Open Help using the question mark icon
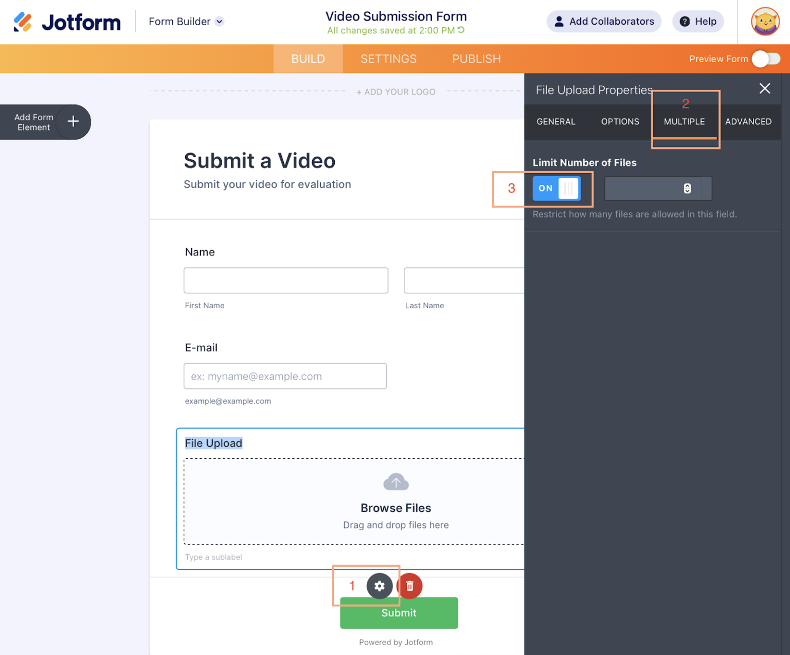 pos(685,21)
